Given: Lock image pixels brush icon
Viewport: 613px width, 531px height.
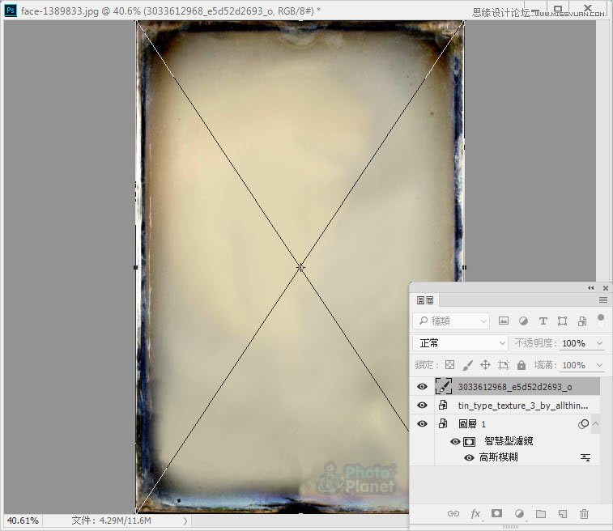Looking at the screenshot, I should tap(467, 365).
